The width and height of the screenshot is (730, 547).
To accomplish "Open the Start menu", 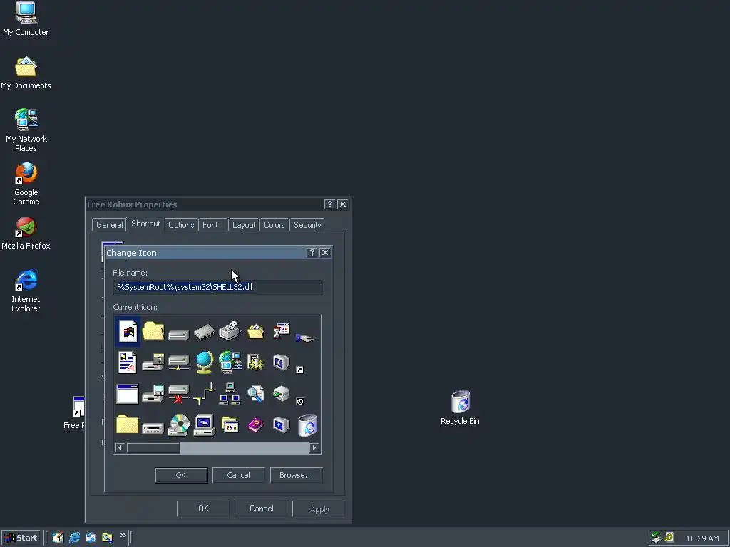I will pos(21,538).
